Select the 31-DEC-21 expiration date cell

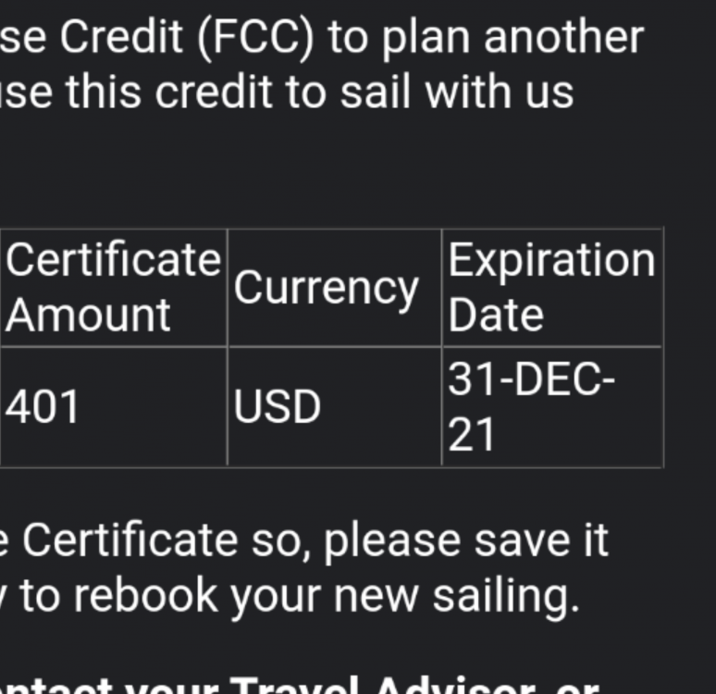click(x=552, y=406)
